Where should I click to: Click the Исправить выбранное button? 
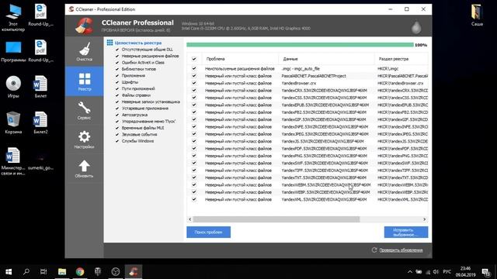406,232
